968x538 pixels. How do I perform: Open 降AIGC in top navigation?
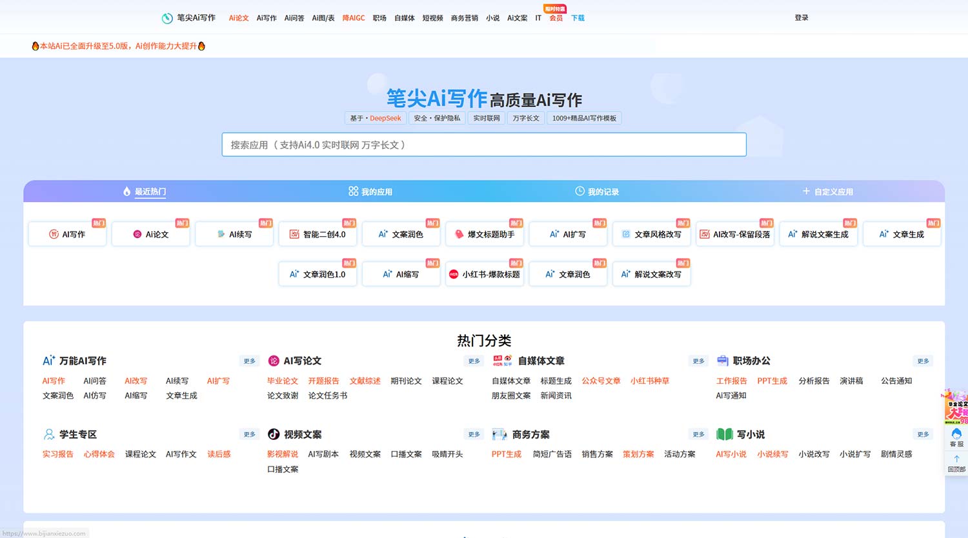tap(354, 18)
